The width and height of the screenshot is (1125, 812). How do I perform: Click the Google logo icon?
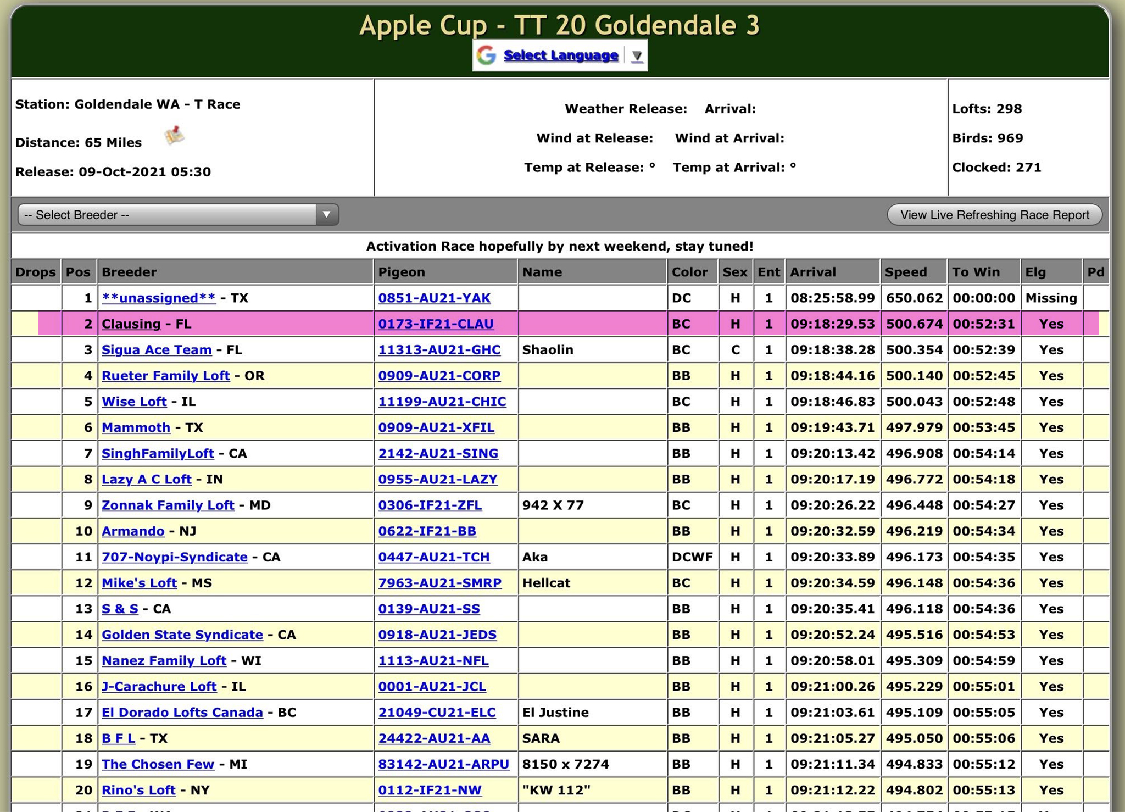(x=486, y=55)
